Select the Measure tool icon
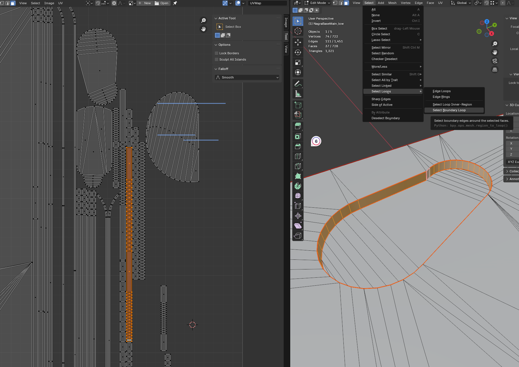The image size is (519, 367). coord(298,94)
